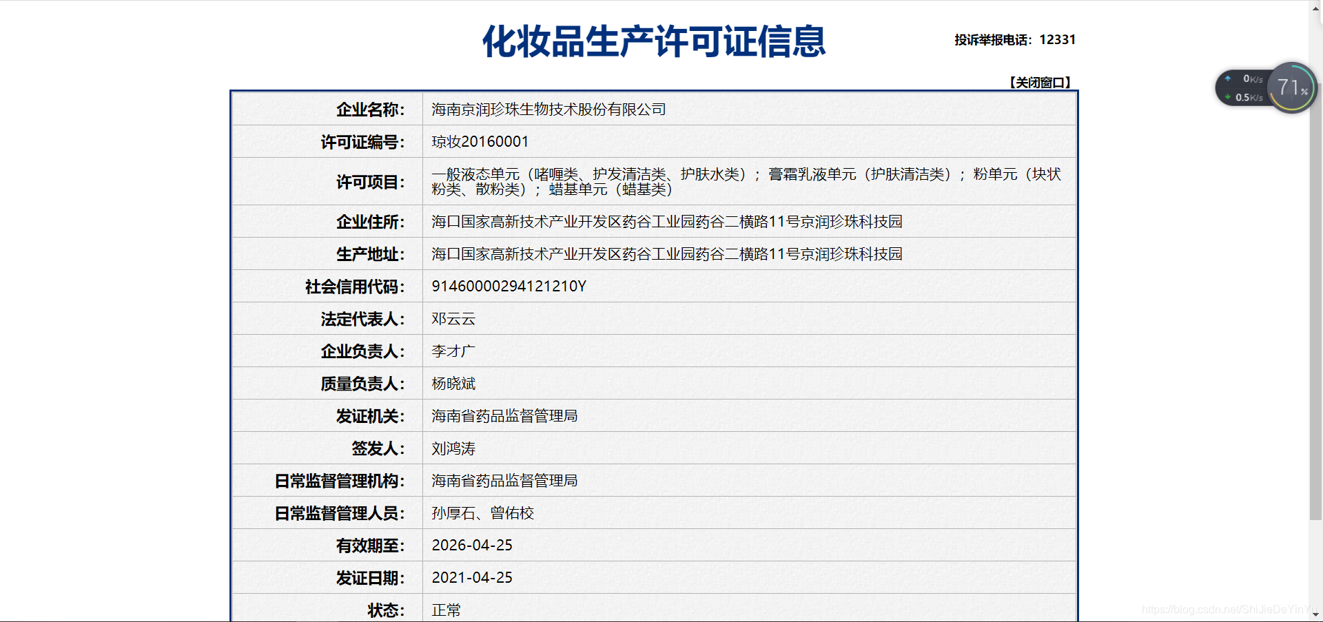Click the 签发人 label
Screen dimensions: 1323x622
pos(378,448)
